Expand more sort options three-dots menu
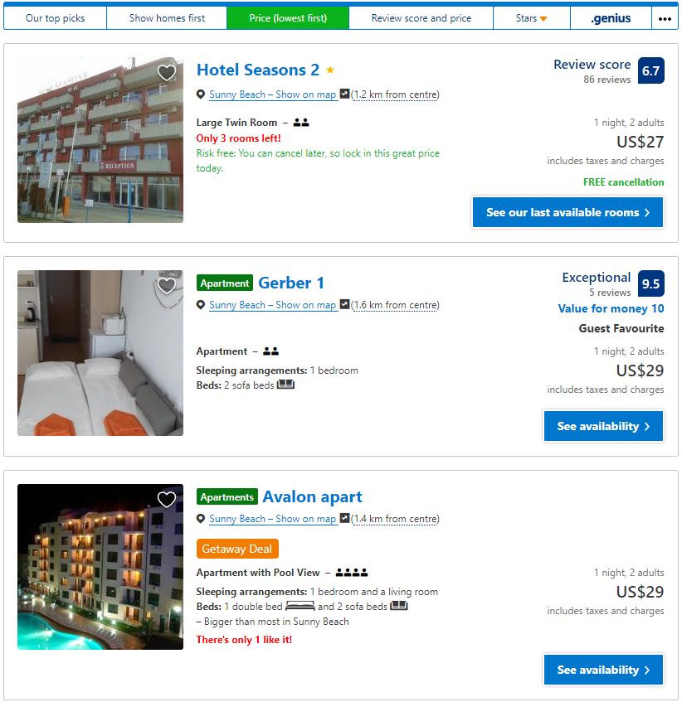 coord(665,18)
